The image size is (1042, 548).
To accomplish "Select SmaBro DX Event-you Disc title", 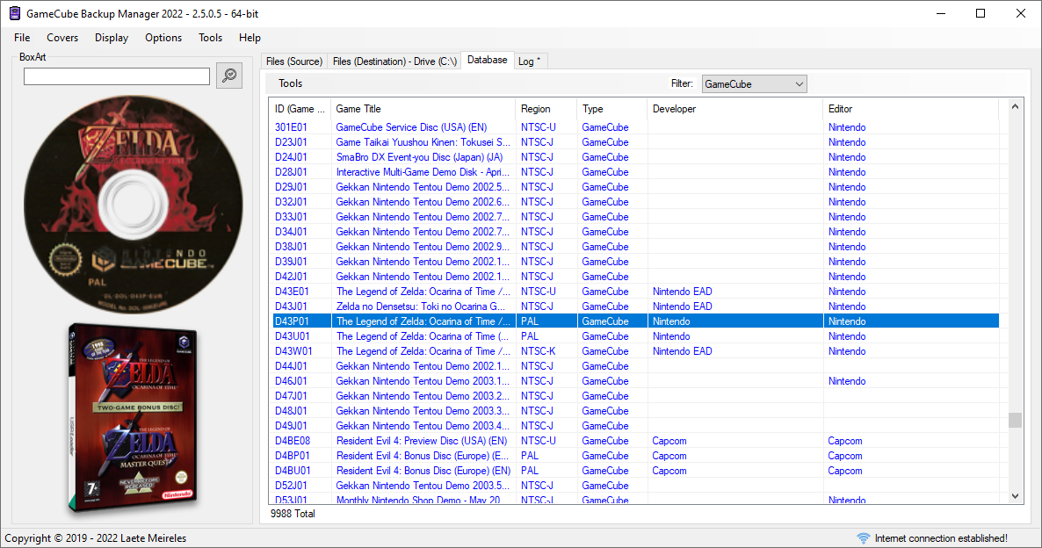I will tap(419, 157).
